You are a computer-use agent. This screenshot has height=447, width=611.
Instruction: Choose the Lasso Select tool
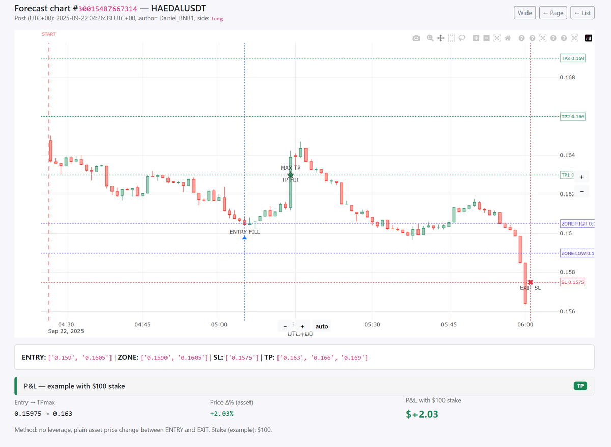coord(462,38)
